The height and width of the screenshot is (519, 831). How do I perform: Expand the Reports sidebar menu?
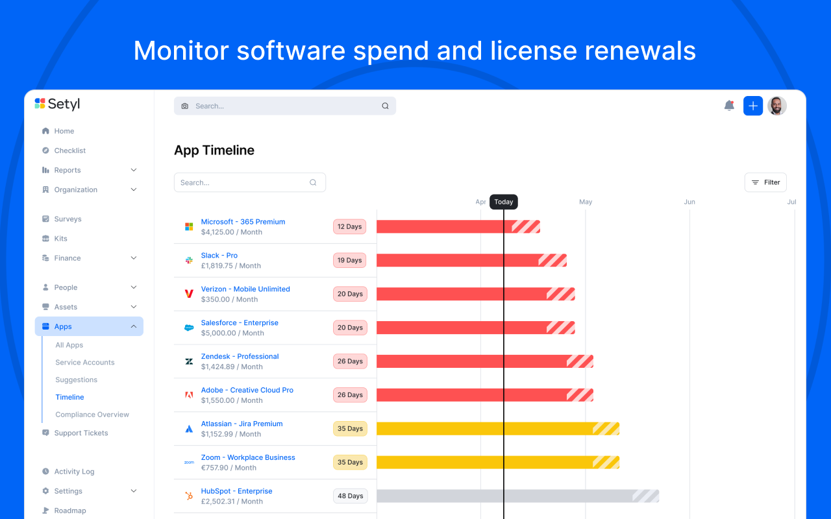(x=133, y=169)
